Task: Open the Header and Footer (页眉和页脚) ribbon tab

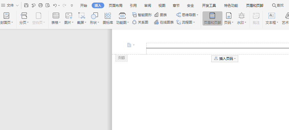Action: (x=254, y=5)
